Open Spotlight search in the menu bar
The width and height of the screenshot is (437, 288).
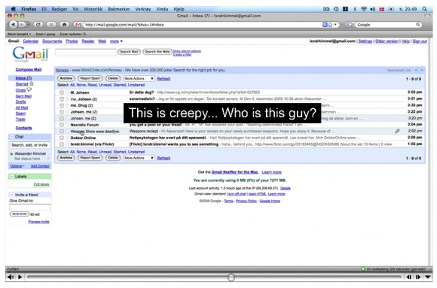tap(424, 9)
